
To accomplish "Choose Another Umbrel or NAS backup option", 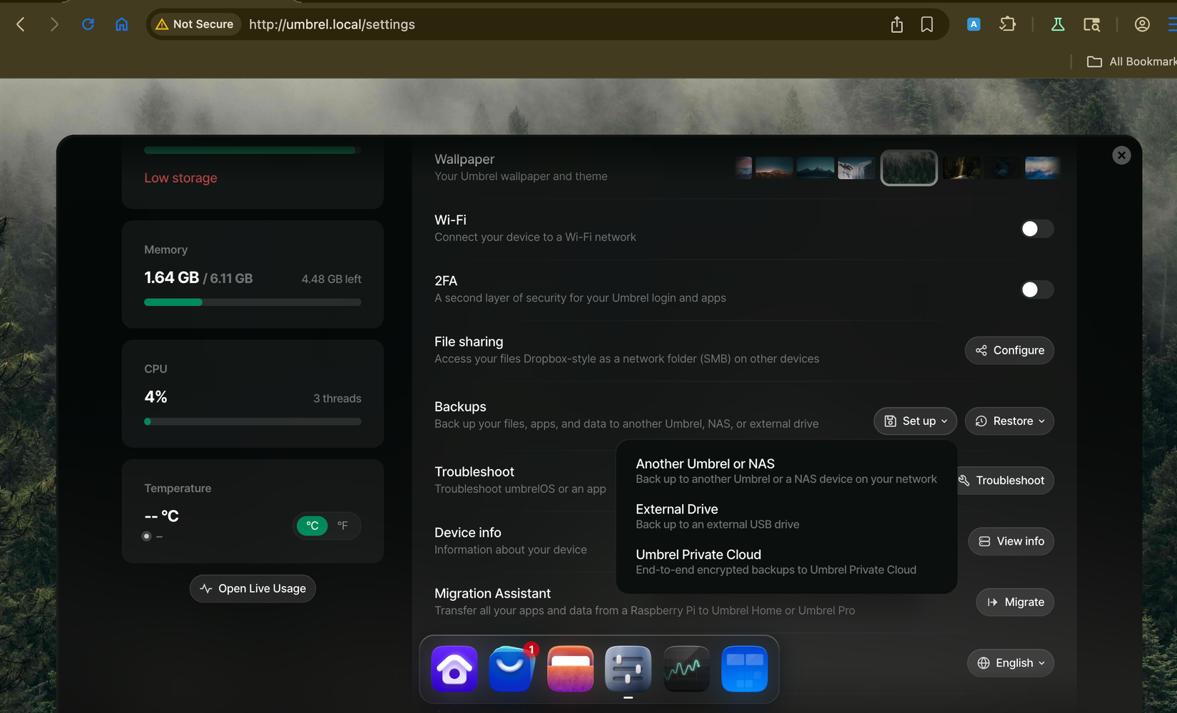I will (786, 471).
